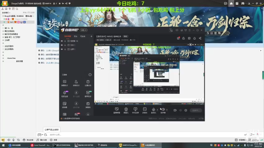This screenshot has height=148, width=264.
Task: Click the green scrollbar thumb on chat area
Action: click(263, 75)
